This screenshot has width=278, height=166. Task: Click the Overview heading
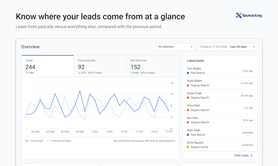click(30, 47)
